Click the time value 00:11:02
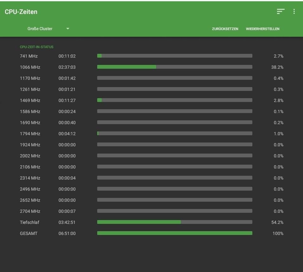Viewport: 303px width, 272px height. tap(67, 56)
